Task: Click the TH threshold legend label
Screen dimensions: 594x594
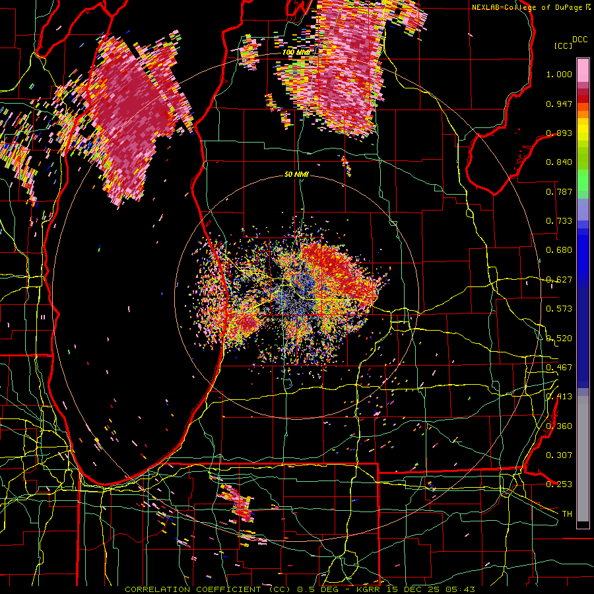Action: (x=567, y=514)
